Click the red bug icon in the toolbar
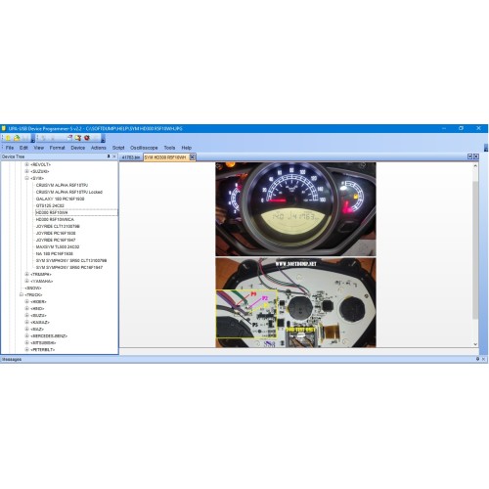This screenshot has height=489, width=489. 87,138
